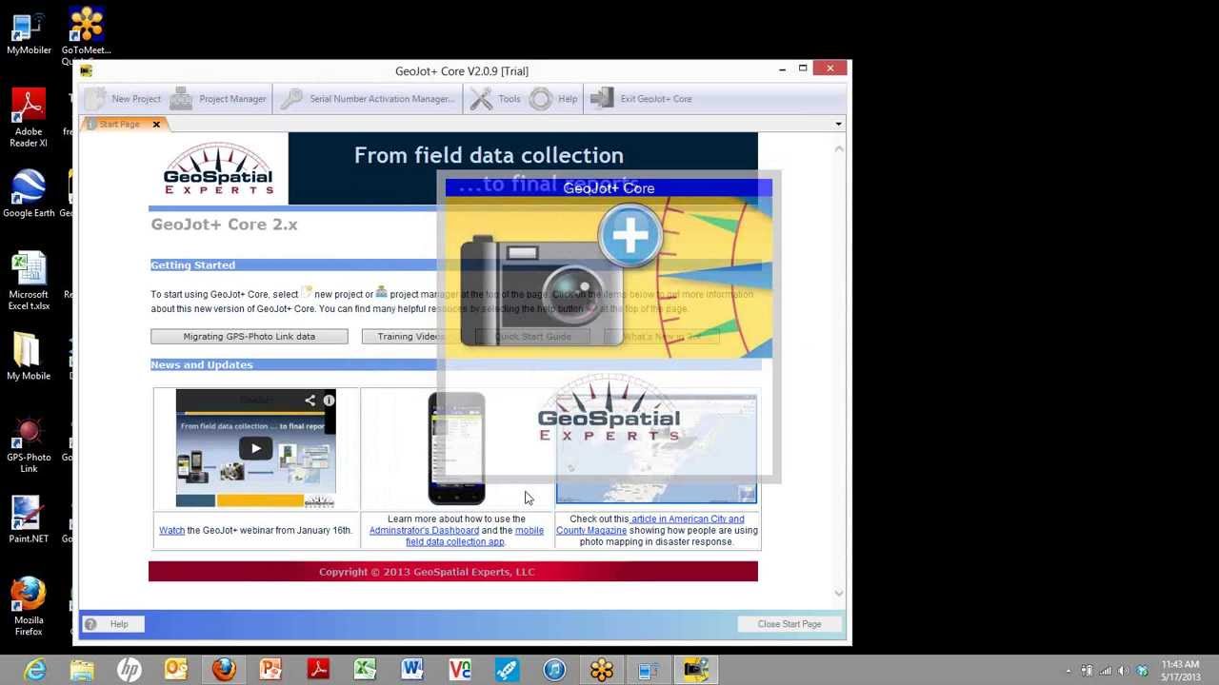Click the Close Start Page button
Screen dimensions: 1219x685
(789, 624)
